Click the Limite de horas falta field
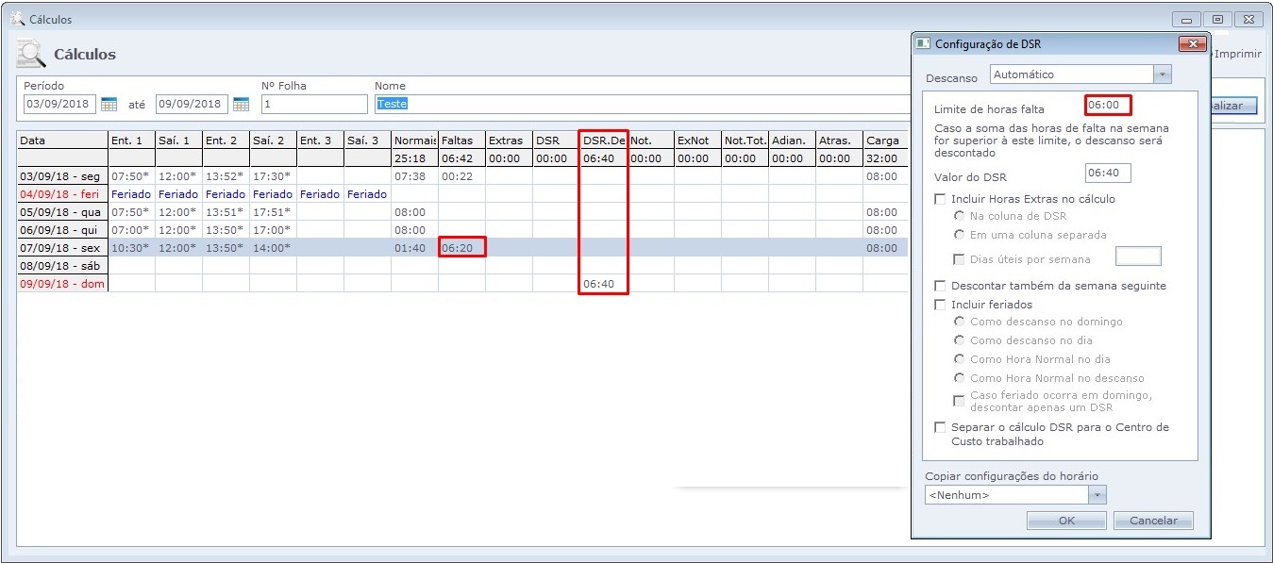1273x563 pixels. click(1108, 105)
